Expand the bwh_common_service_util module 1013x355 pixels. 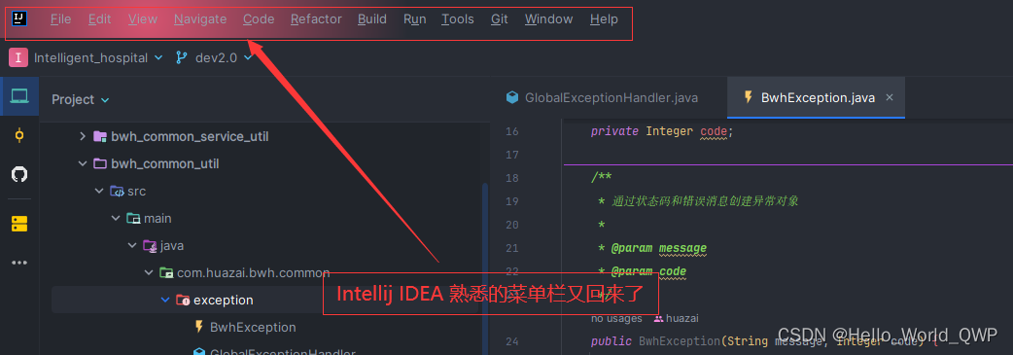82,136
